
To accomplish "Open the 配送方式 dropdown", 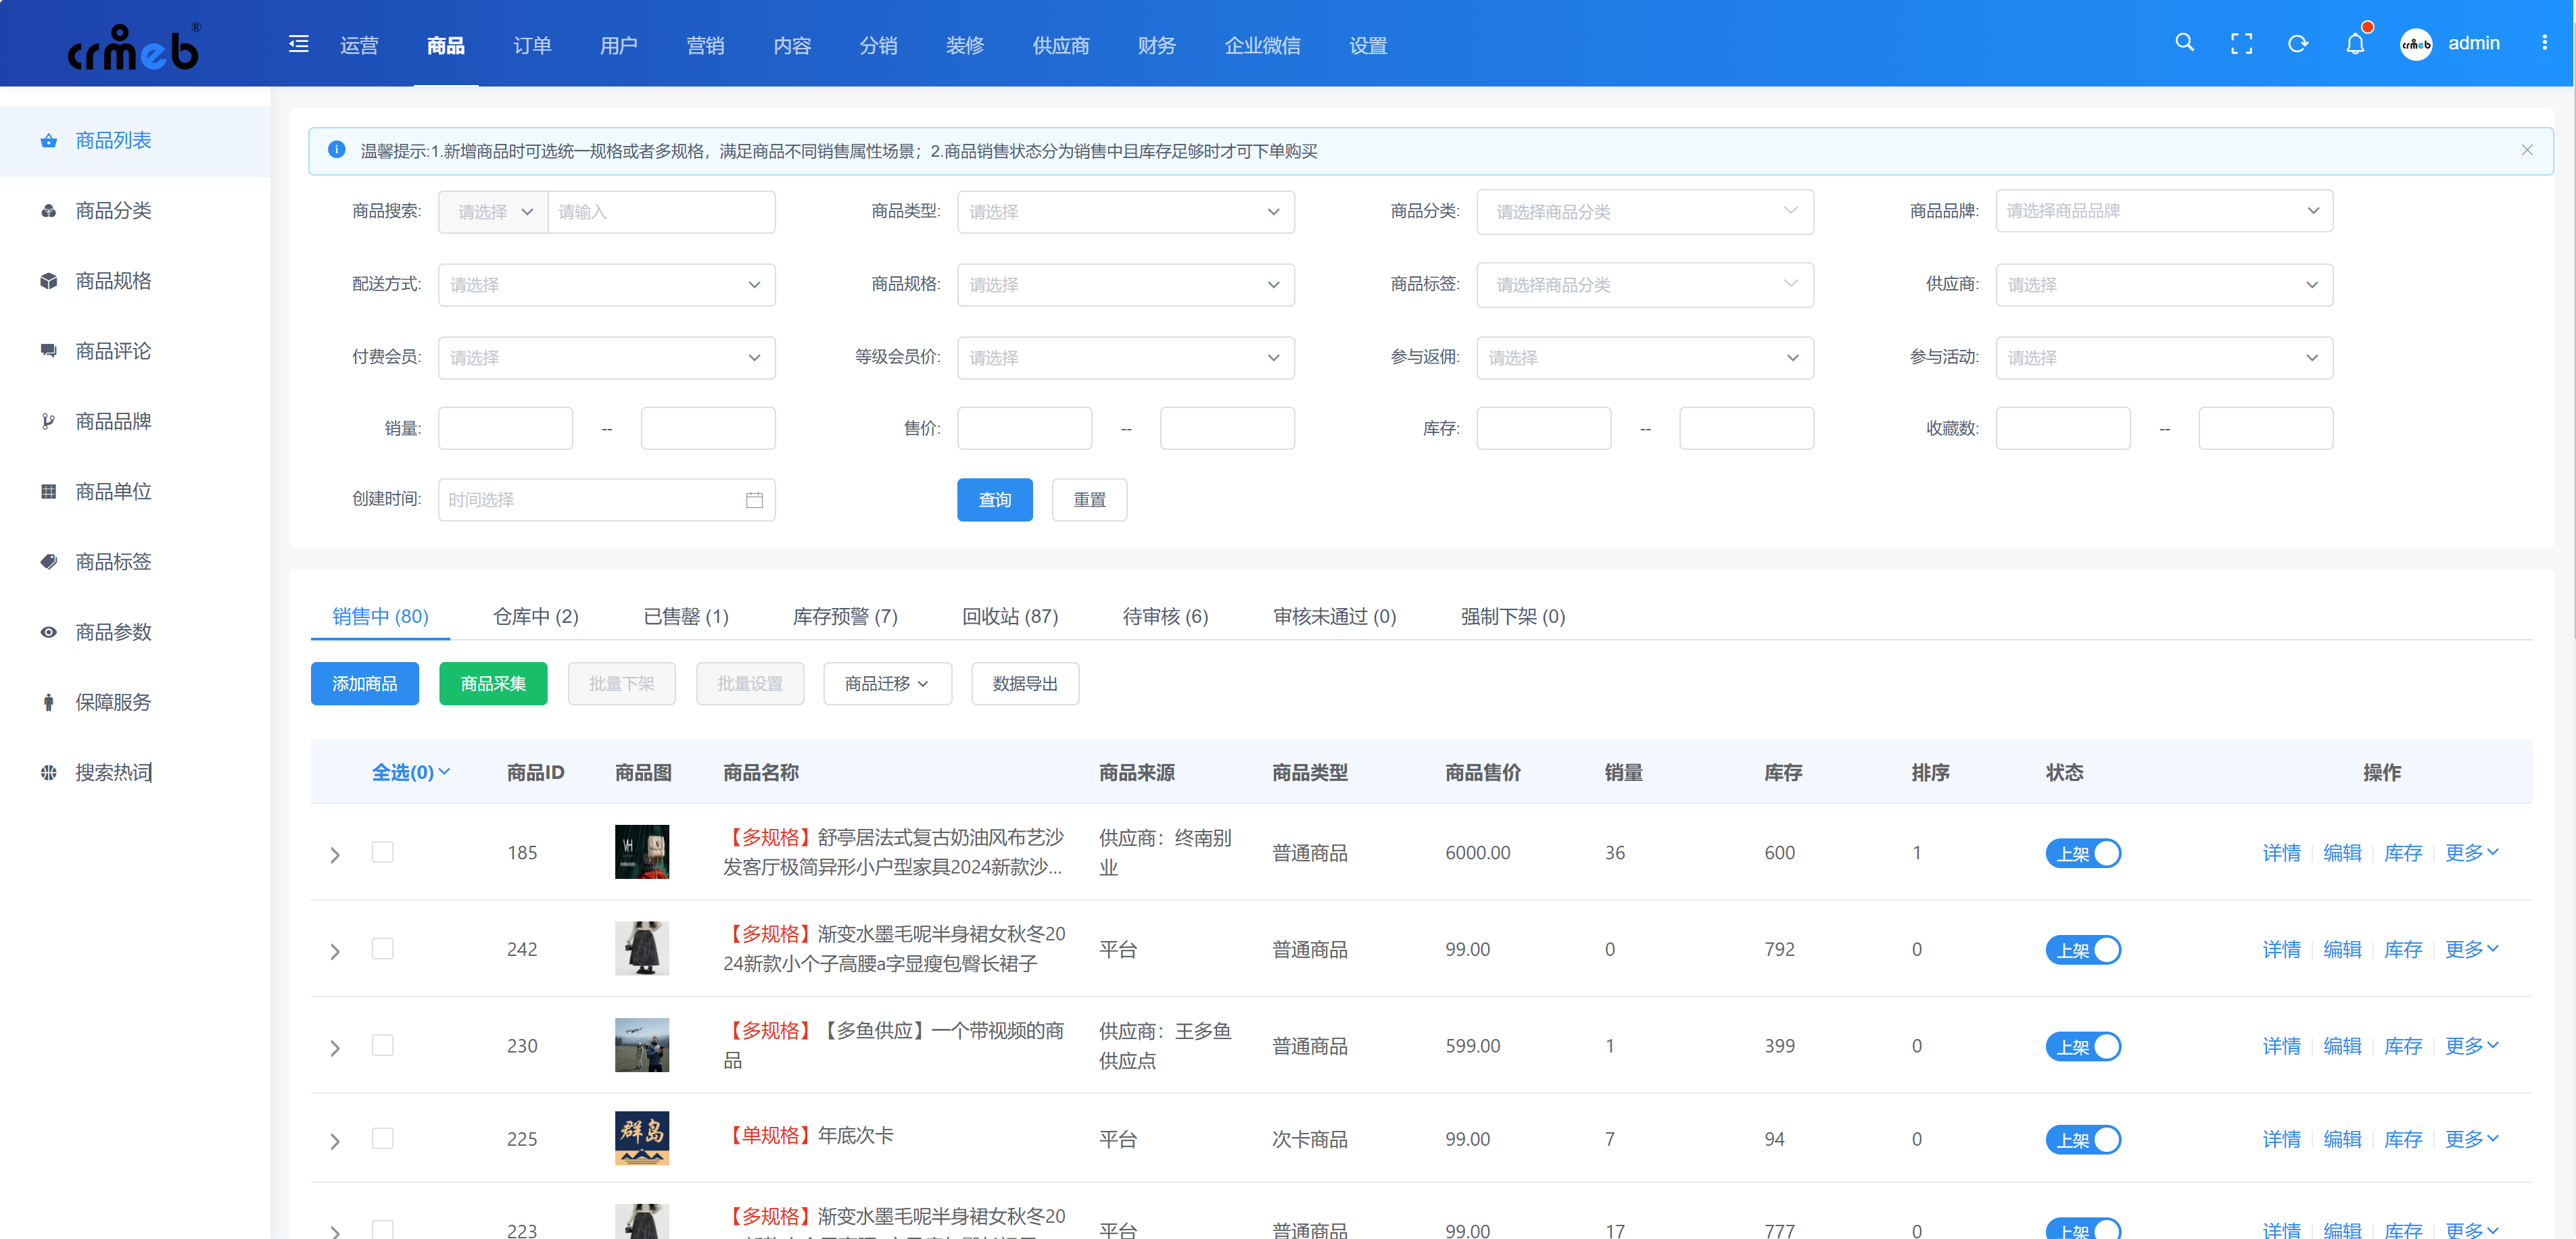I will pyautogui.click(x=606, y=285).
